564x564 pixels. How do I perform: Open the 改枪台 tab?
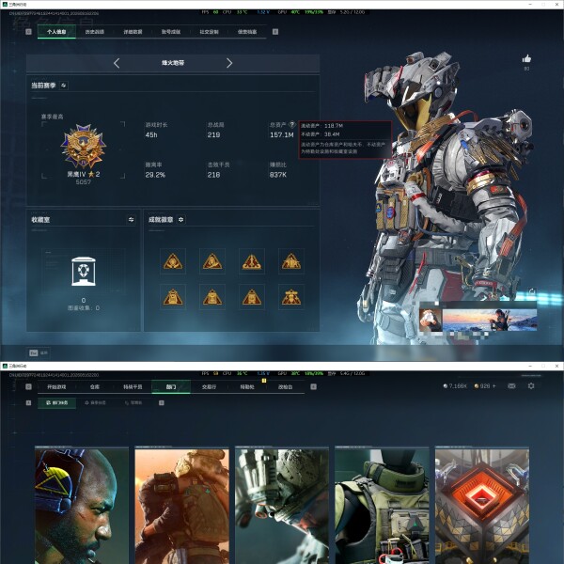click(285, 386)
